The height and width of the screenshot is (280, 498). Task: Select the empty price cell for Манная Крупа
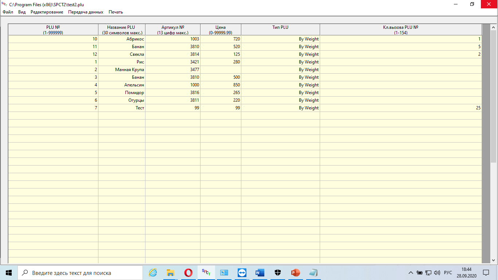[221, 70]
